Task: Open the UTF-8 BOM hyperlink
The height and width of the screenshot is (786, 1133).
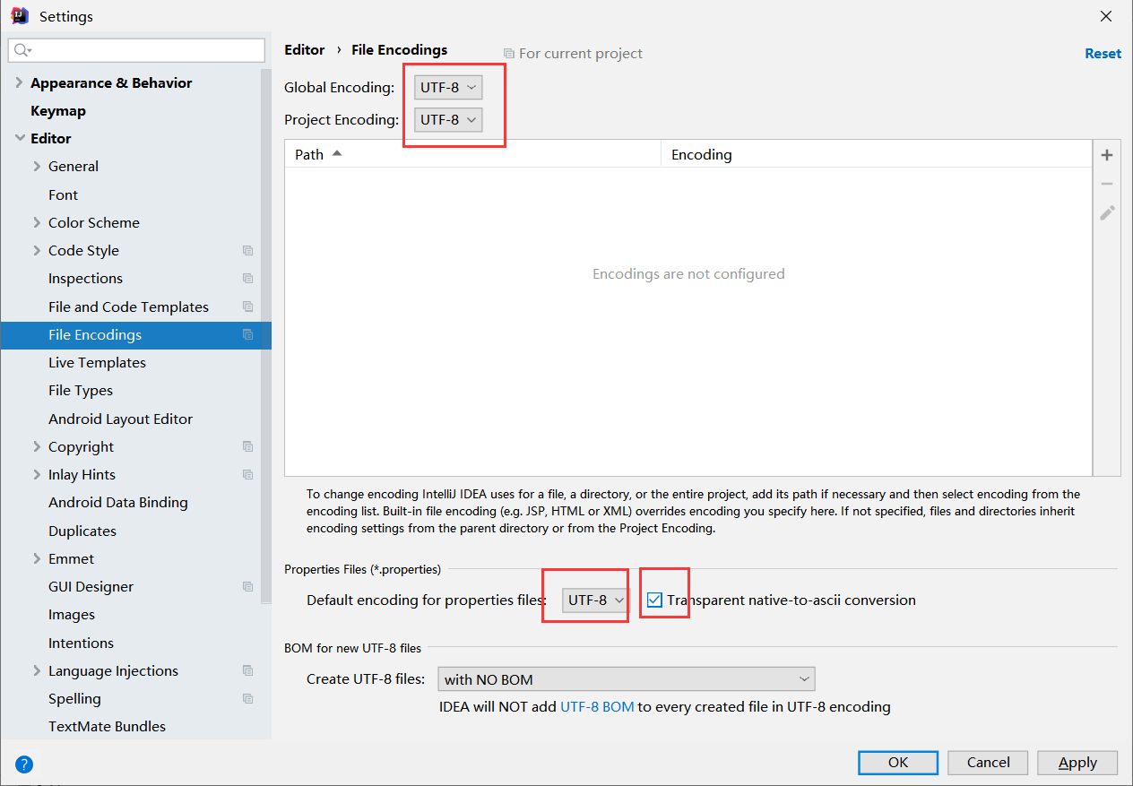Action: click(597, 707)
